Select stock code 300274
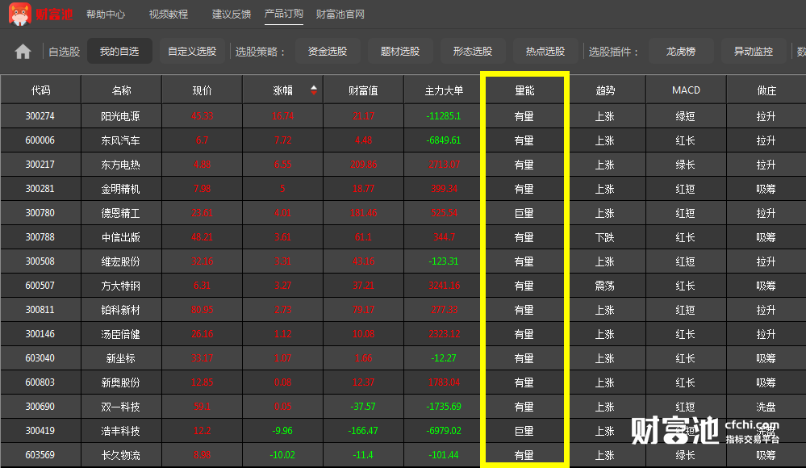Image resolution: width=806 pixels, height=468 pixels. click(40, 116)
